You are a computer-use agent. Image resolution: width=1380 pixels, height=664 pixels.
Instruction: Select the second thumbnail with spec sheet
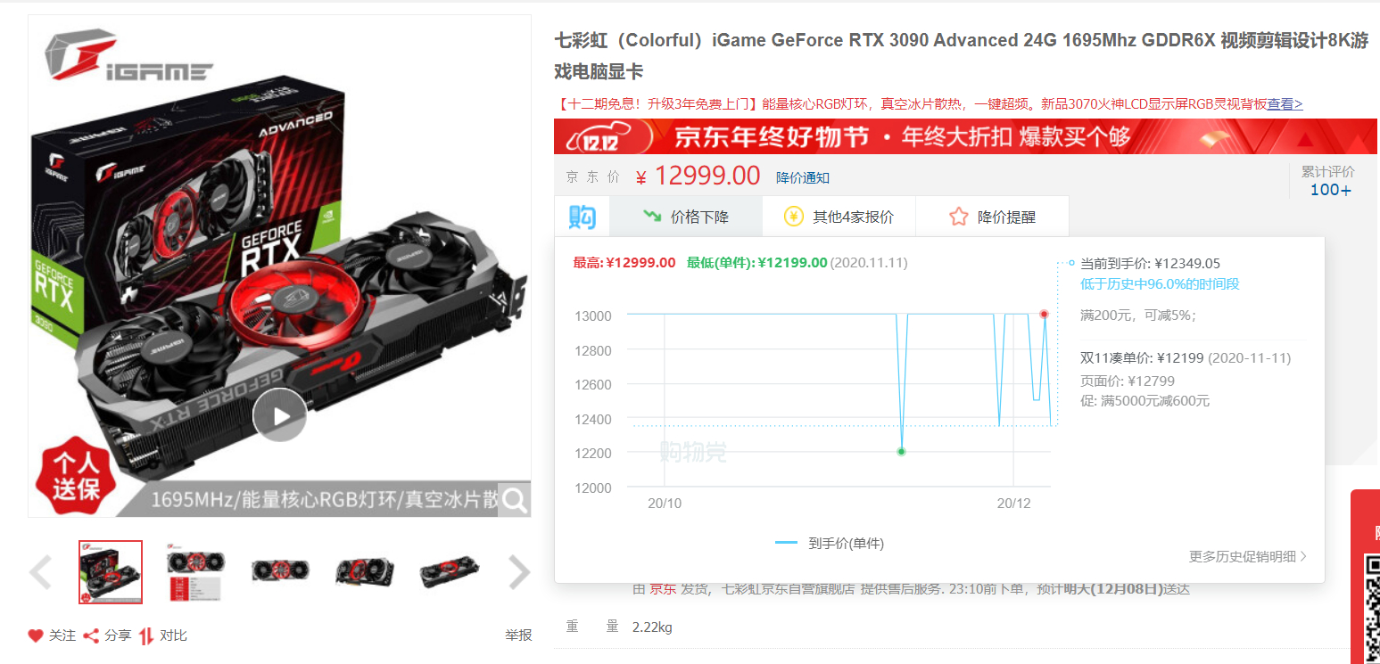pos(195,572)
